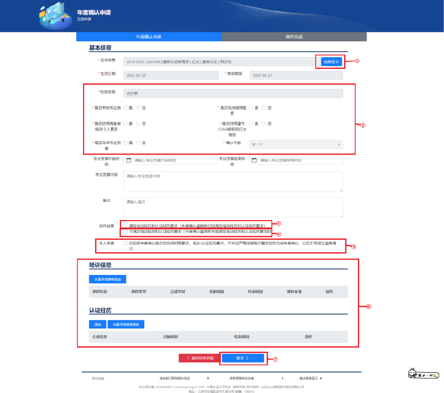Image resolution: width=444 pixels, height=393 pixels.
Task: Click the 专业发展结束时间 calendar icon
Action: click(x=254, y=160)
